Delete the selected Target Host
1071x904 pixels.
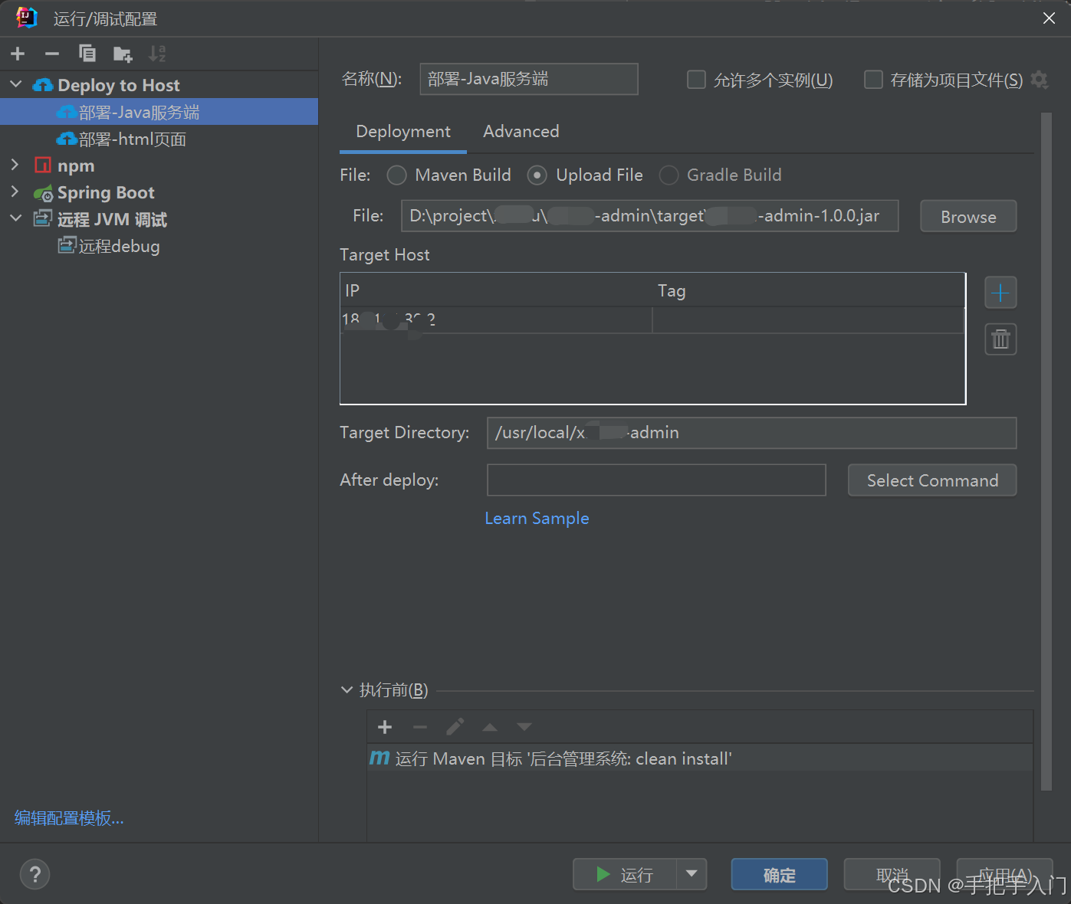tap(1000, 339)
